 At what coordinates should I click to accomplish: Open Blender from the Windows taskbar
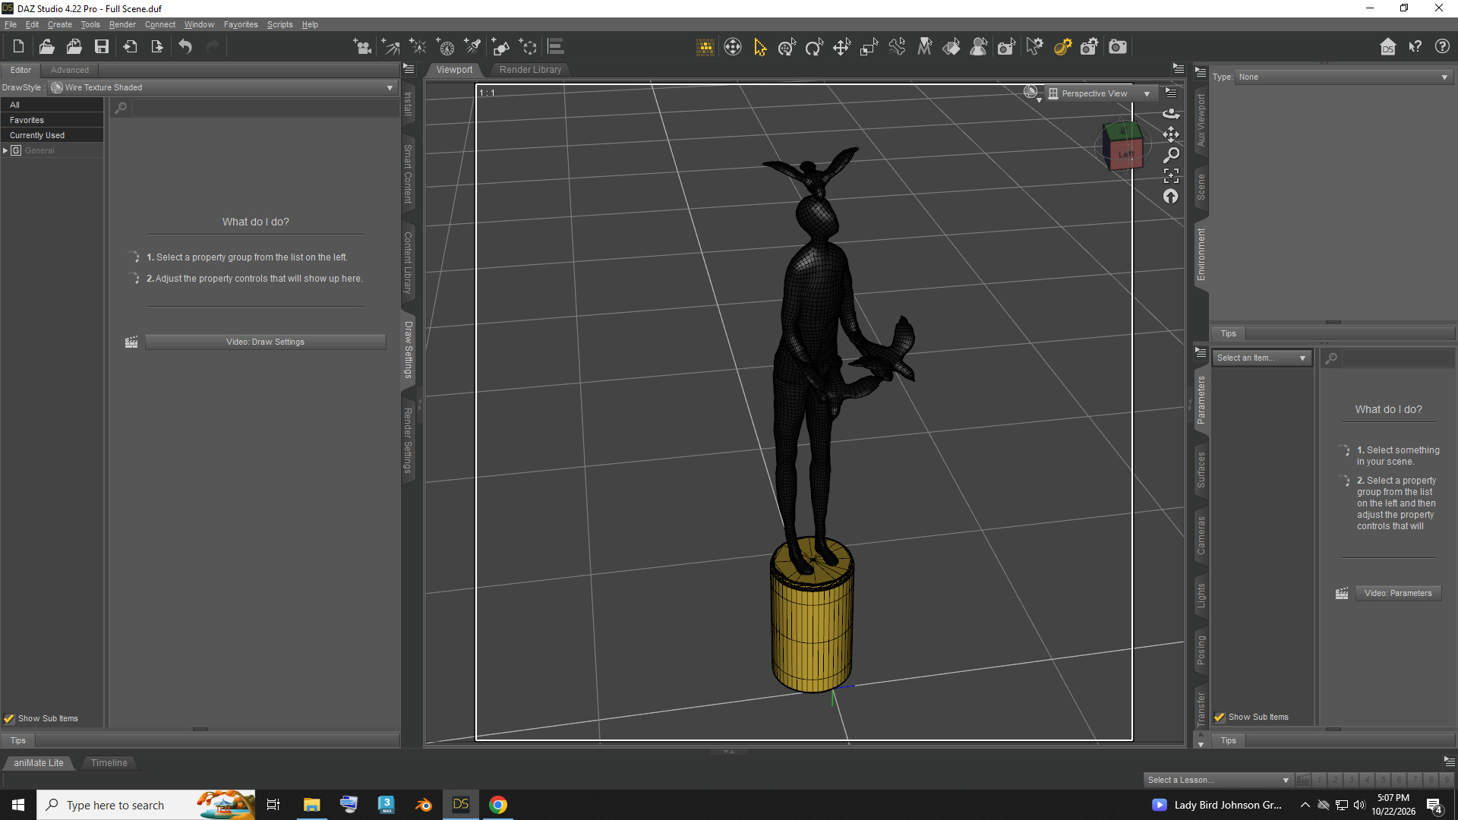(x=424, y=805)
